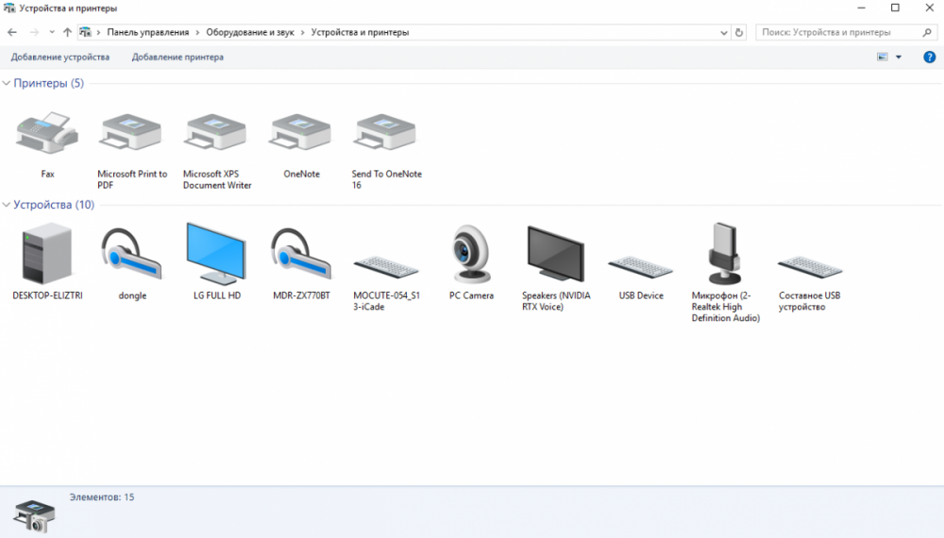Select the Send To OneNote 16 printer
This screenshot has width=944, height=538.
point(386,135)
